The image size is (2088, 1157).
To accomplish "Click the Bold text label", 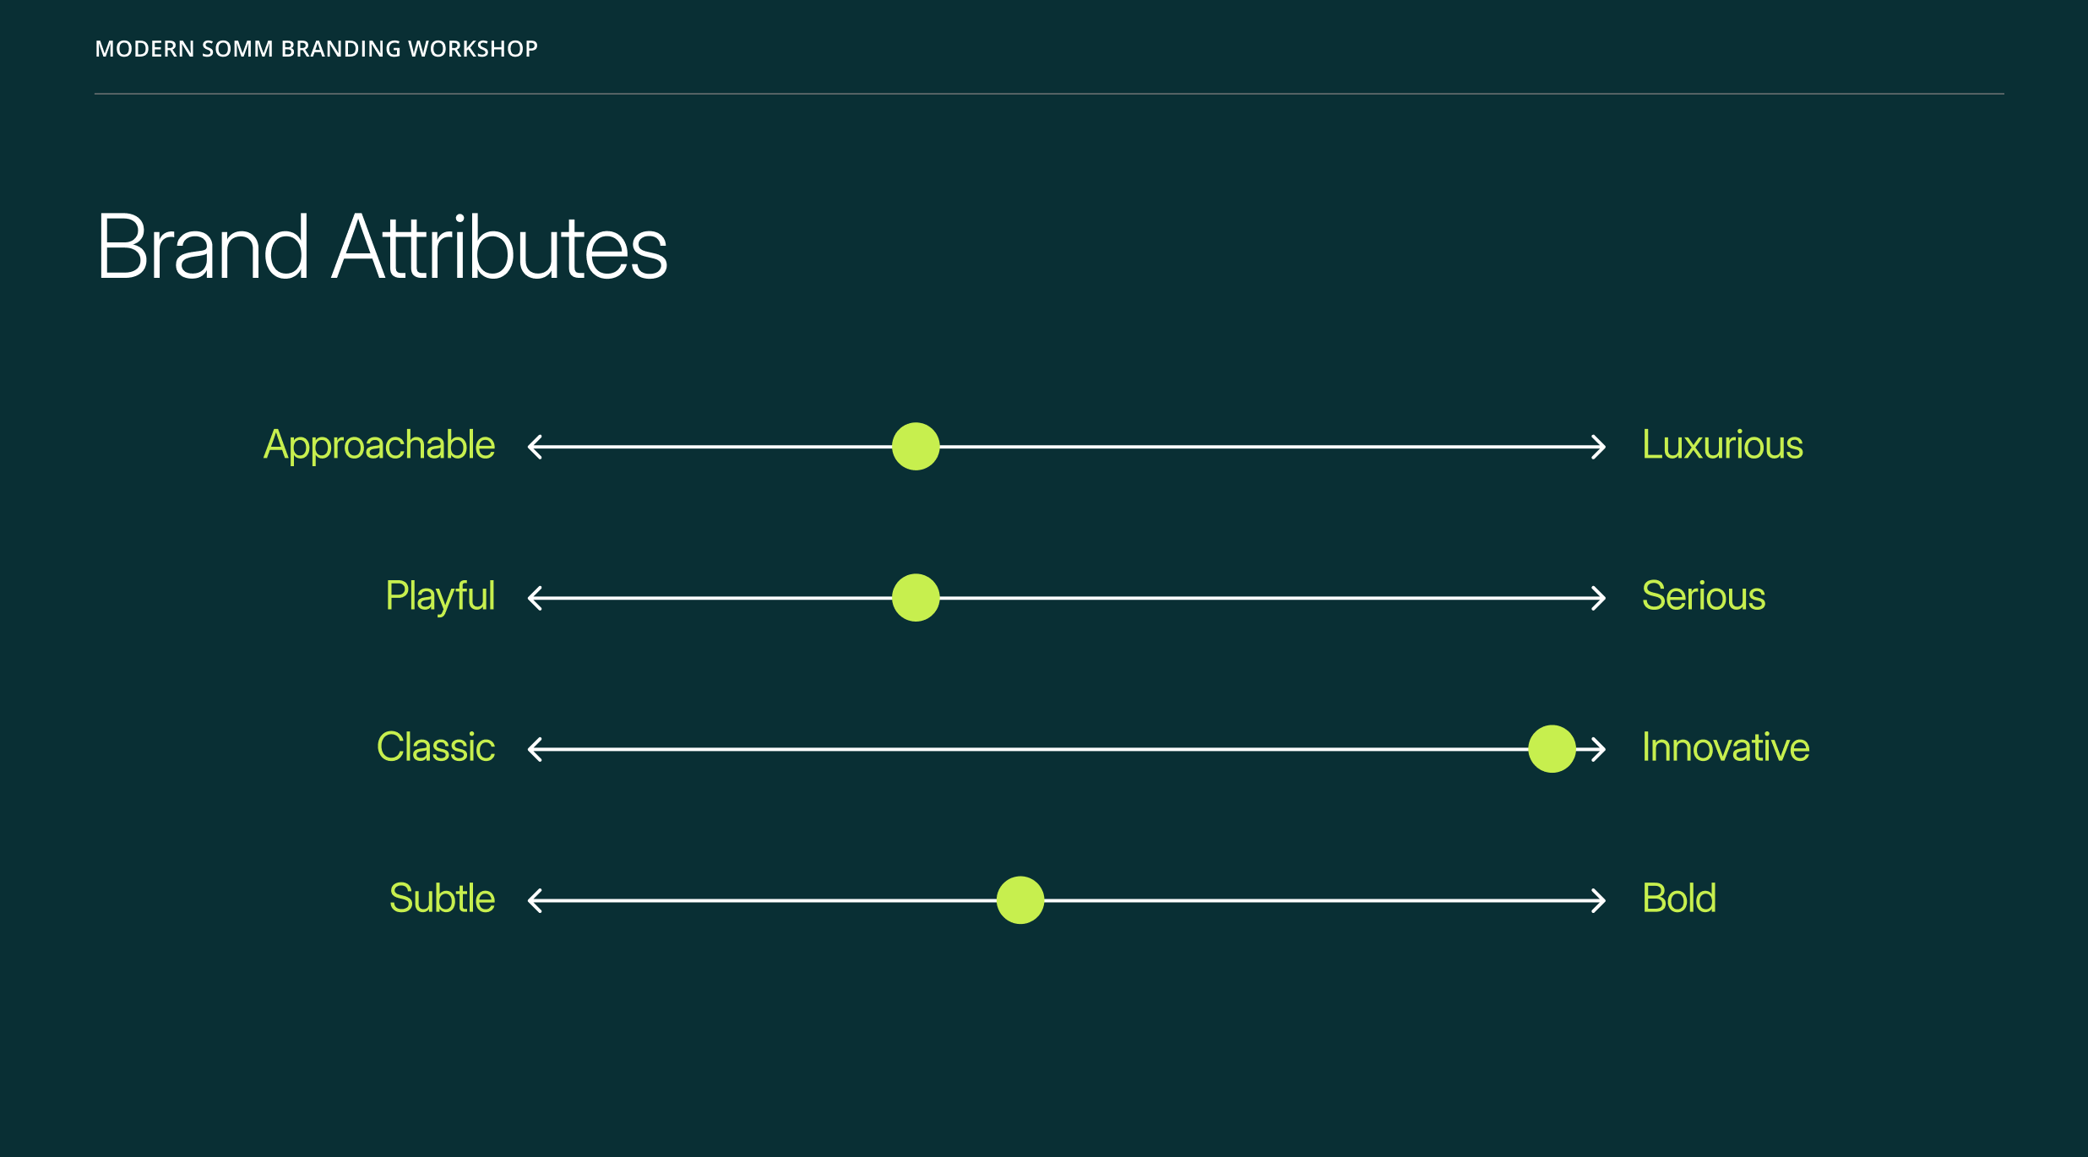I will 1679,899.
